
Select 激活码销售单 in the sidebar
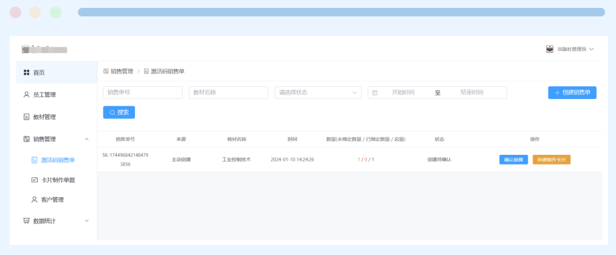click(58, 161)
